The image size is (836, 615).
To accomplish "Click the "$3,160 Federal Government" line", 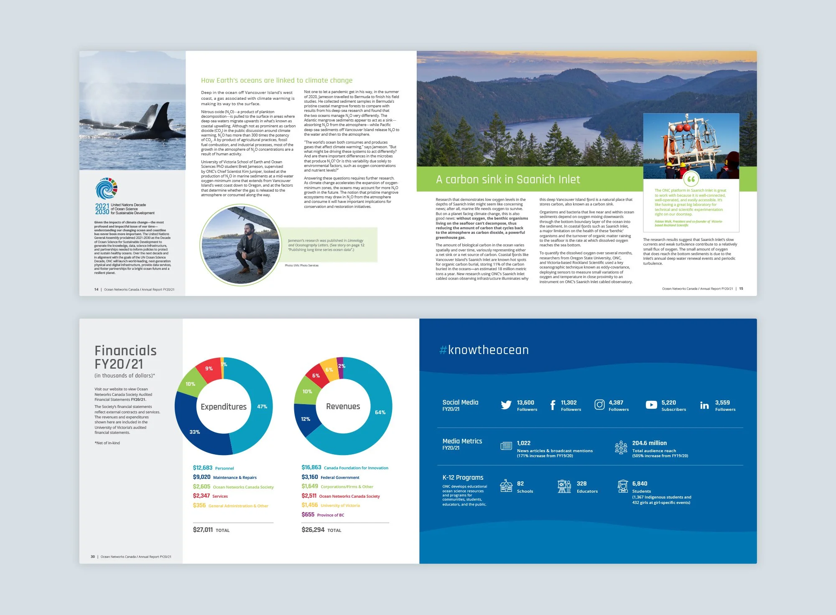I will 330,477.
